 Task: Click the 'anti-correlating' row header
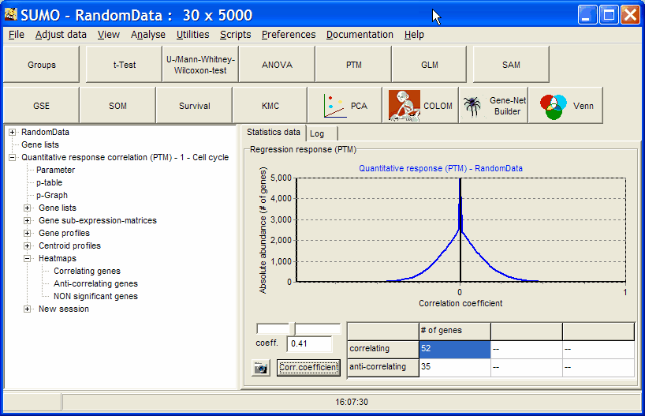(x=383, y=367)
